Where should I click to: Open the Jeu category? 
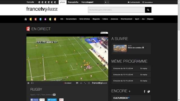pos(143,19)
